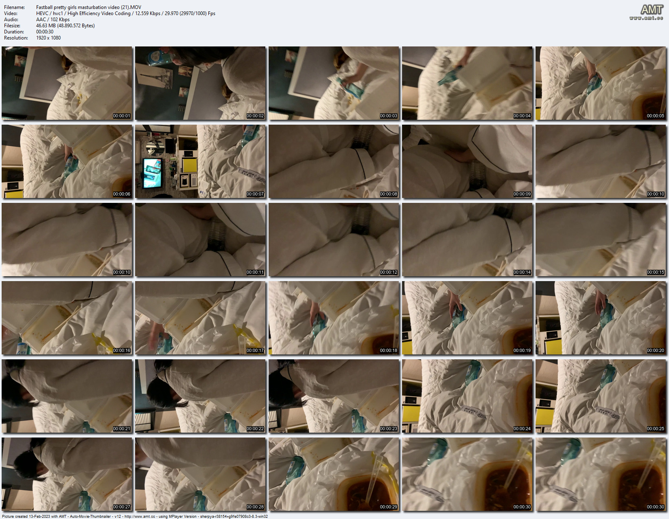Image resolution: width=669 pixels, height=519 pixels.
Task: Click the thumbnail stamped 00:00:18
Action: coord(334,318)
